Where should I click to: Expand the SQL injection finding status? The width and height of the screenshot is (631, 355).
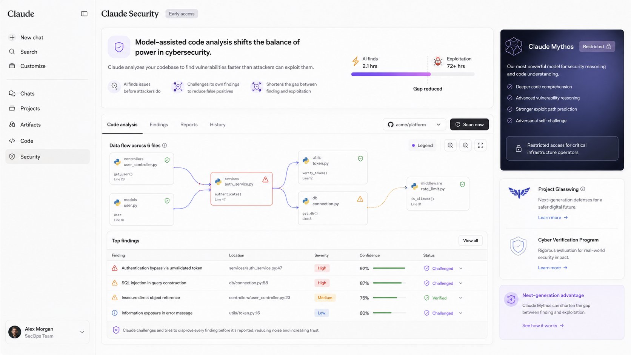click(461, 283)
